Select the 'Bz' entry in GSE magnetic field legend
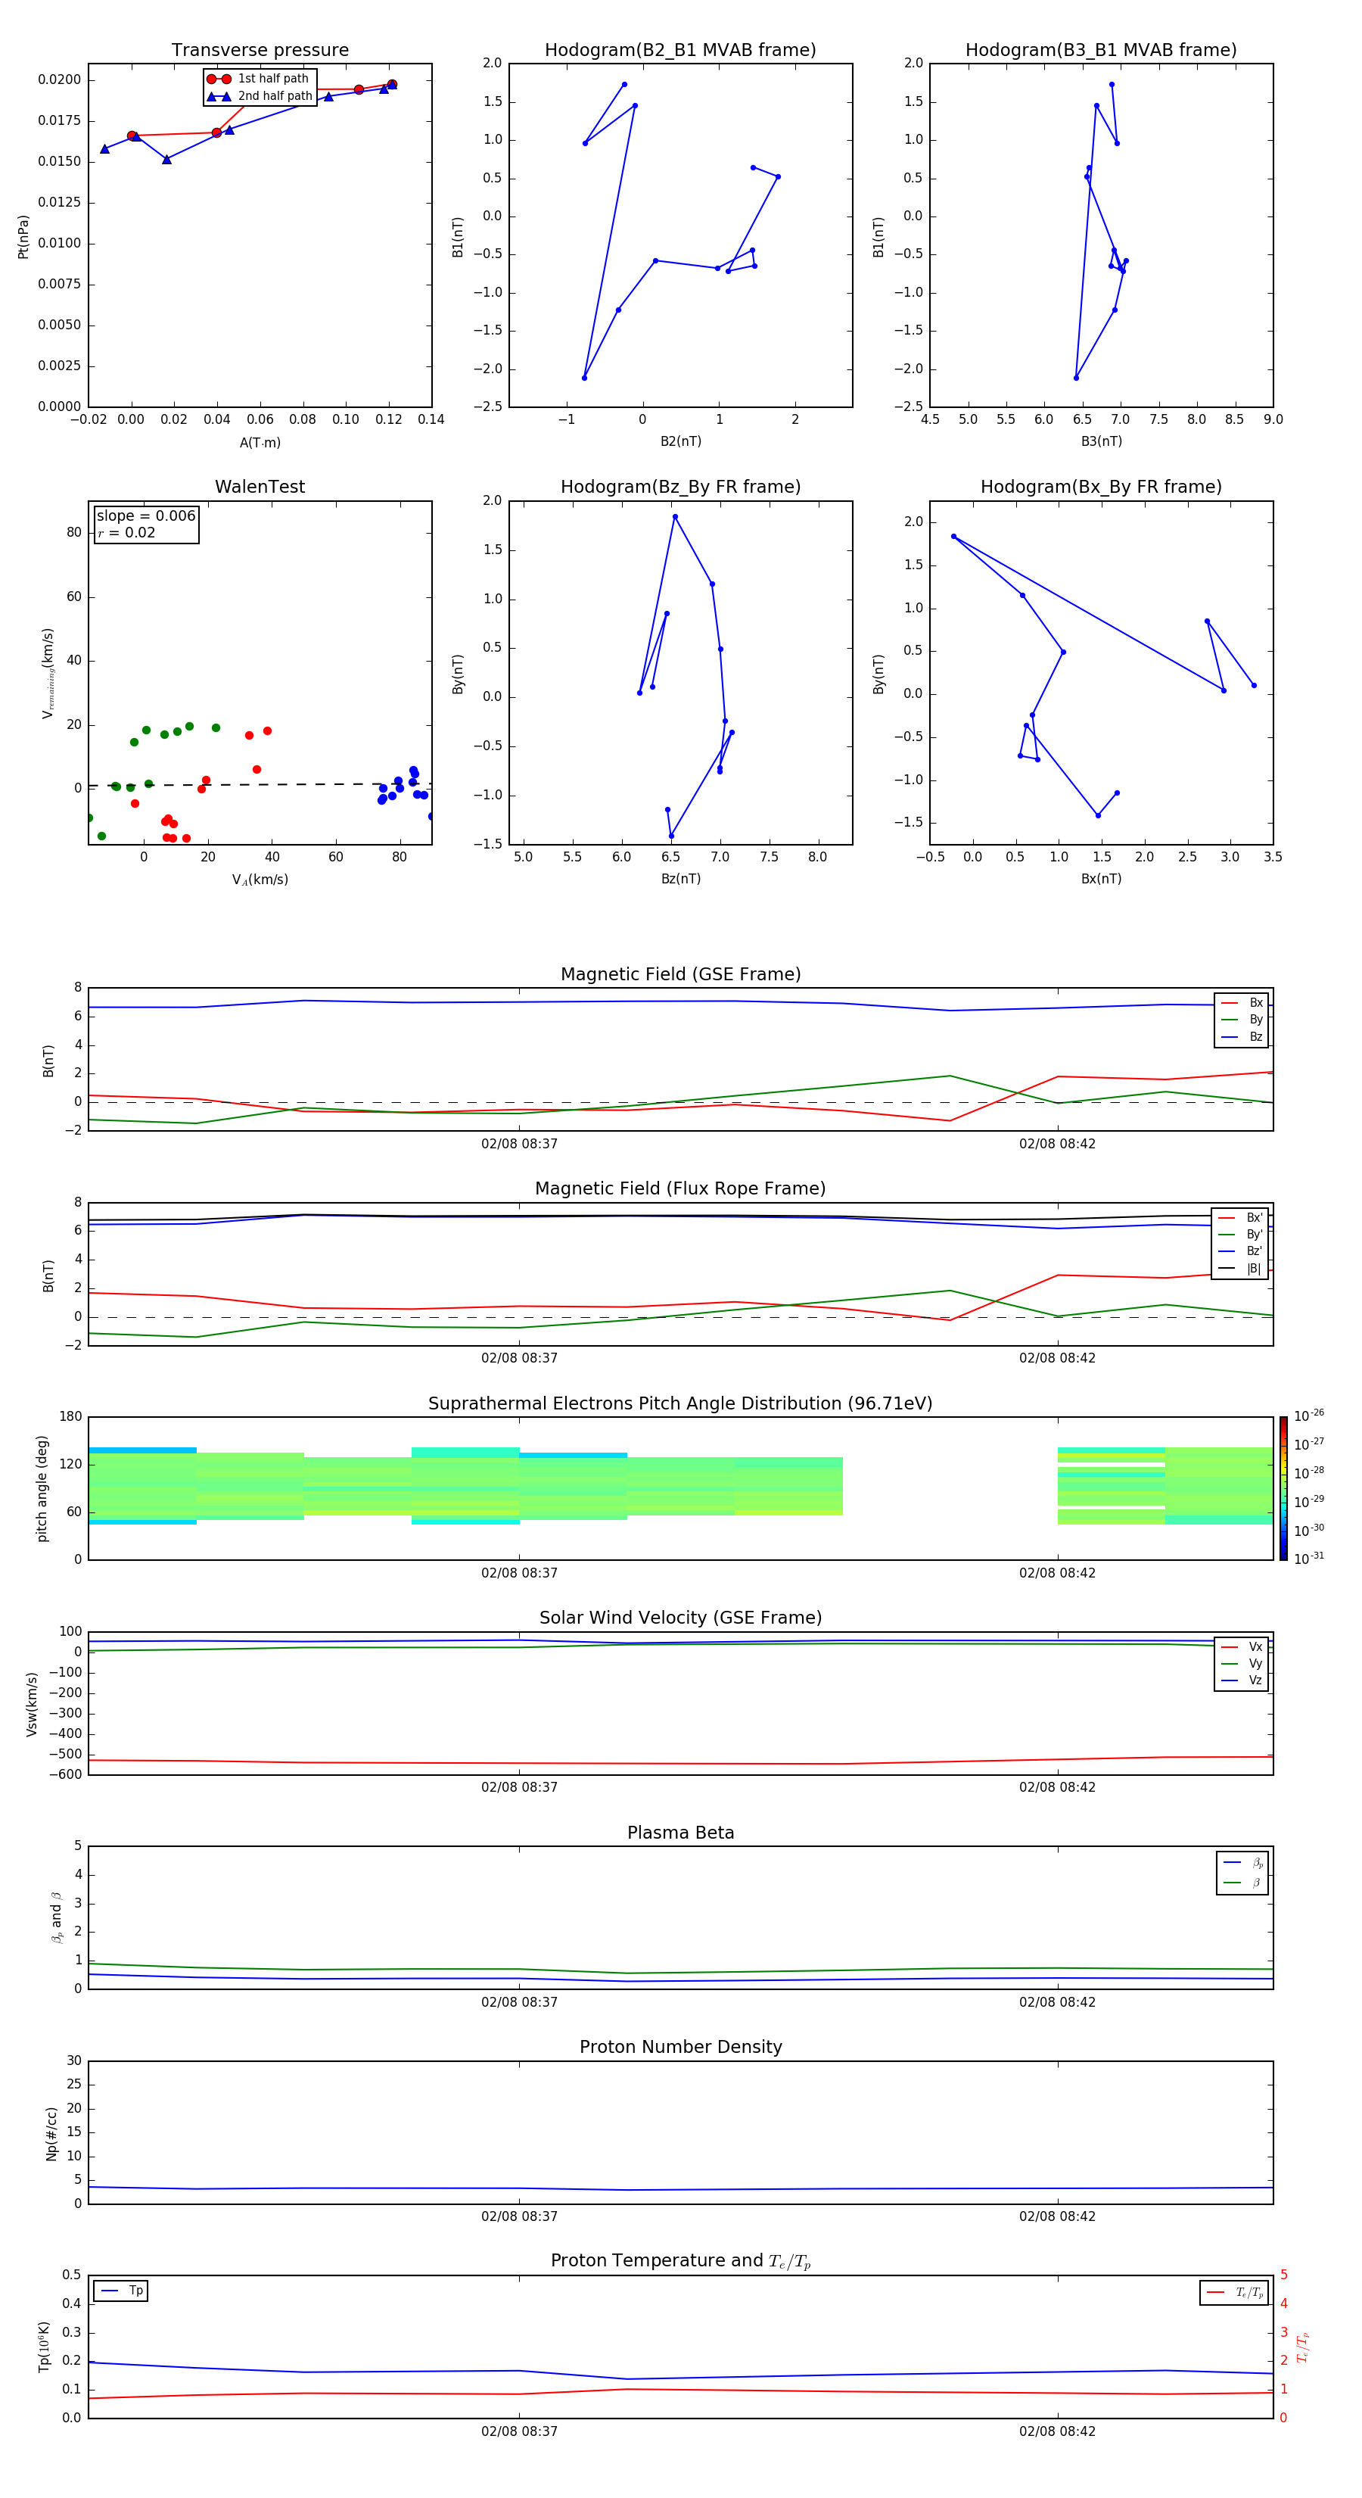Screen dimensions: 1362x2498 (1242, 1036)
